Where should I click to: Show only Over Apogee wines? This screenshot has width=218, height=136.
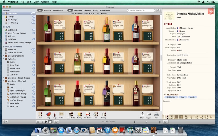pyautogui.click(x=105, y=10)
